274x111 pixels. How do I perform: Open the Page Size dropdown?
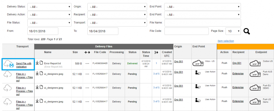pos(233,31)
